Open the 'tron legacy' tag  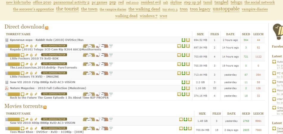point(200,9)
